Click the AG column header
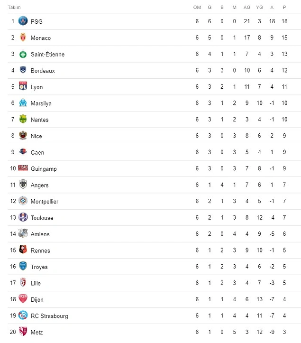The image size is (301, 343). (247, 8)
